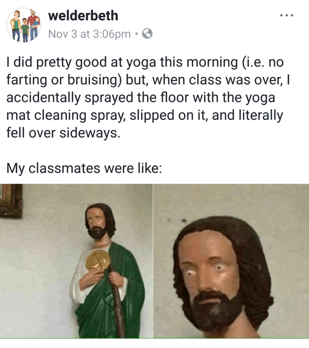
Task: Click the word "accidentally" in the post
Action: click(51, 97)
